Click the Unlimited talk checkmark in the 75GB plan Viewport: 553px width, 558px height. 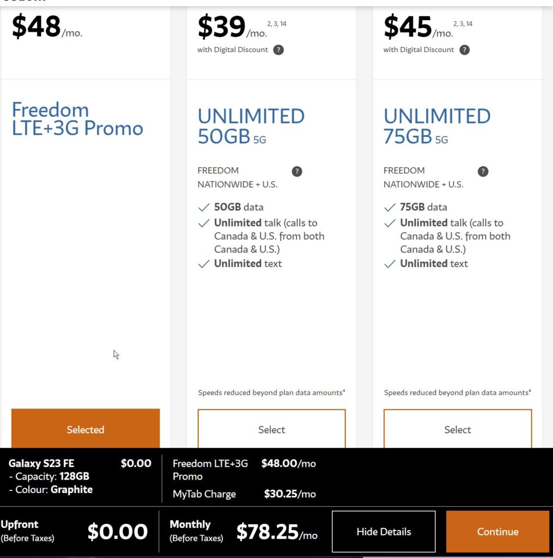pyautogui.click(x=390, y=223)
